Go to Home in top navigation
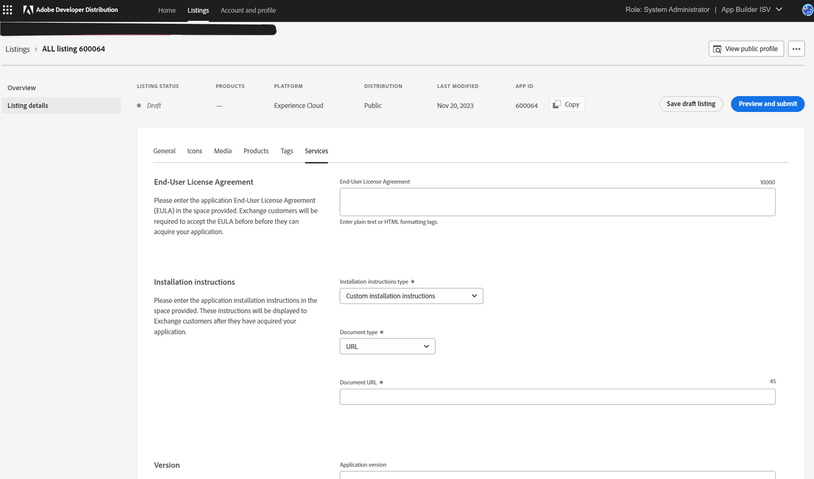Viewport: 814px width, 479px height. click(167, 10)
